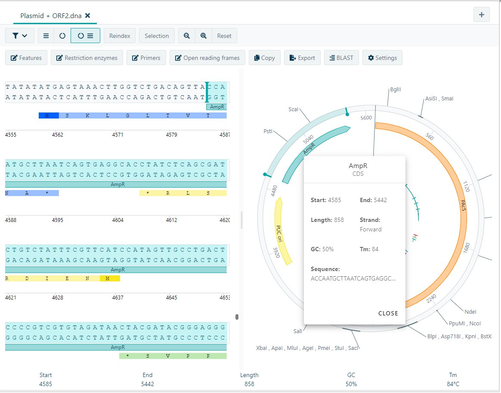Click the Reindex button
The image size is (501, 393).
point(120,36)
